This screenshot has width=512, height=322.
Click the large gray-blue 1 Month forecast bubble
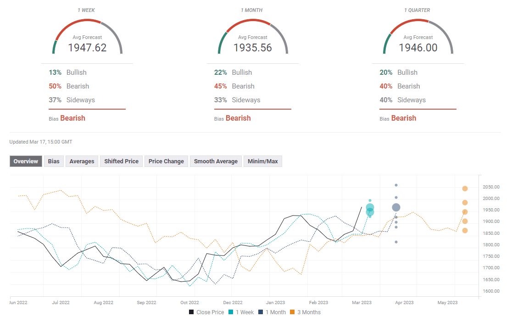(x=396, y=208)
